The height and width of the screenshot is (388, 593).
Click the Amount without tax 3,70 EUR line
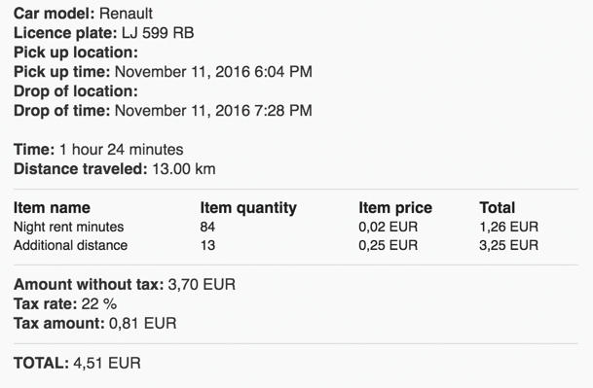click(125, 285)
